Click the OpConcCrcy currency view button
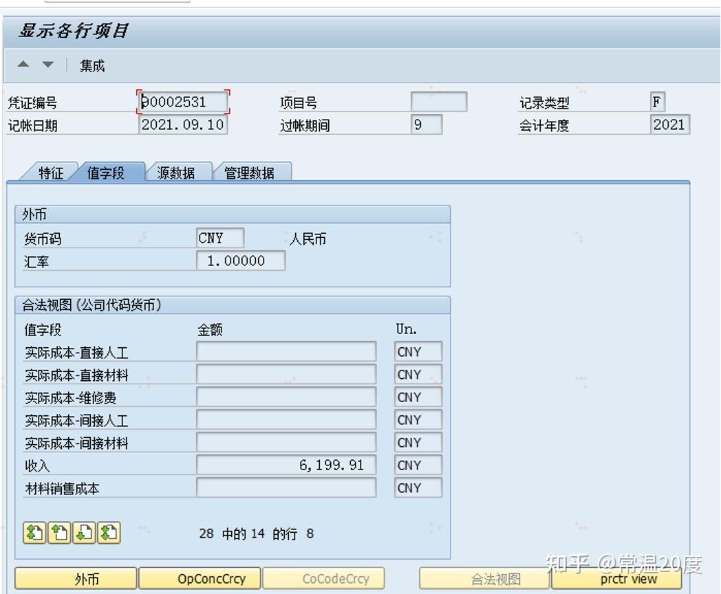Screen dimensions: 721x594 point(200,578)
